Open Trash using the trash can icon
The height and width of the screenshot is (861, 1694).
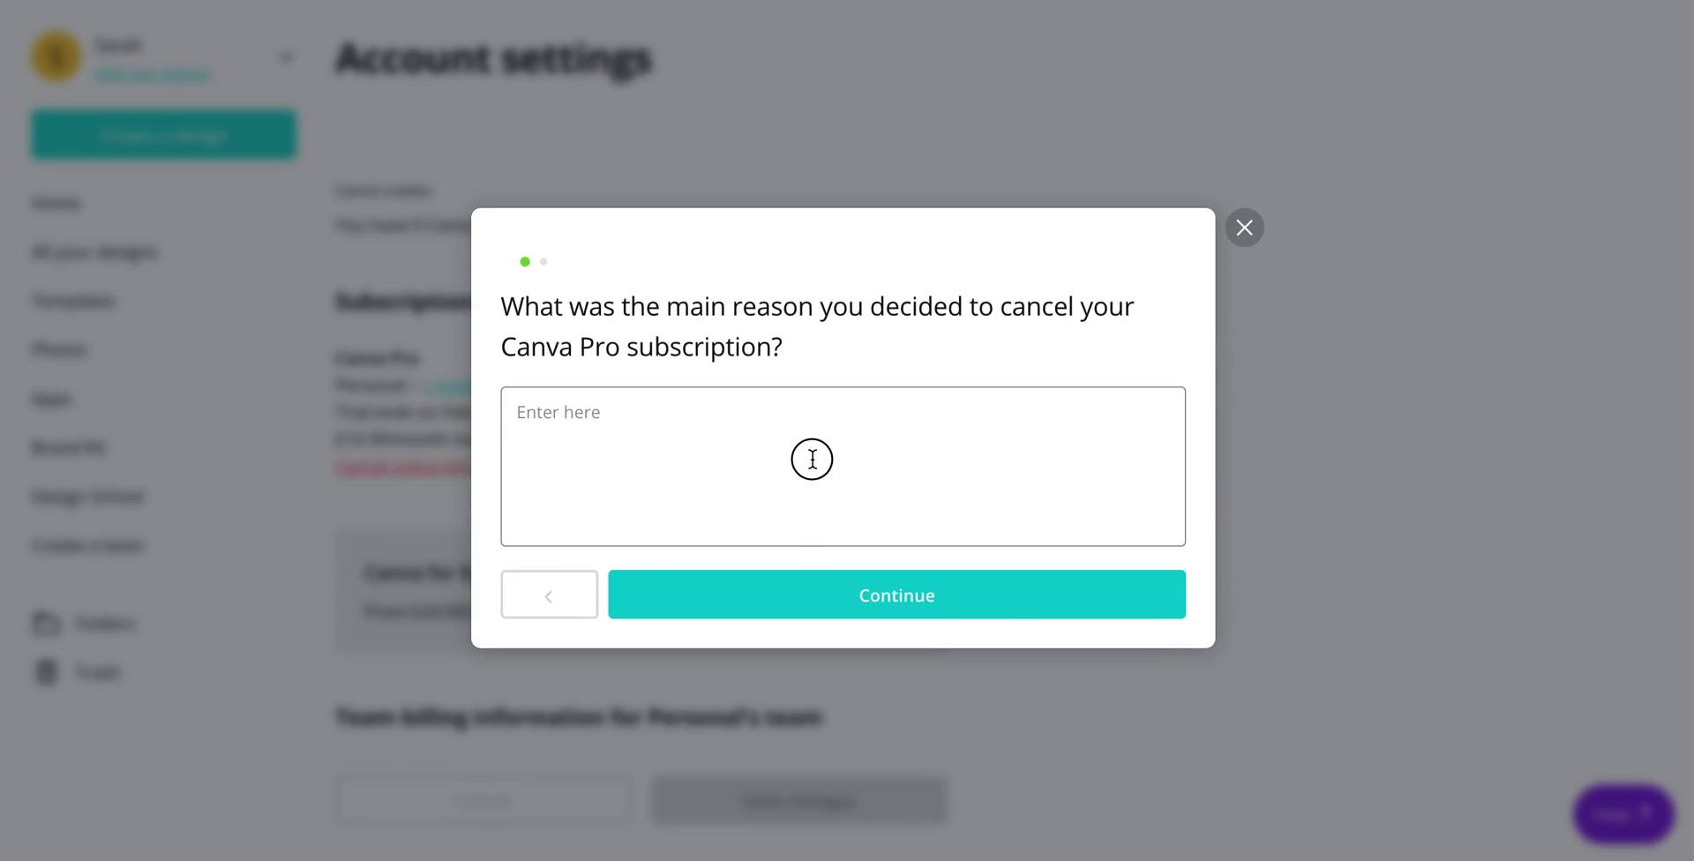tap(46, 671)
